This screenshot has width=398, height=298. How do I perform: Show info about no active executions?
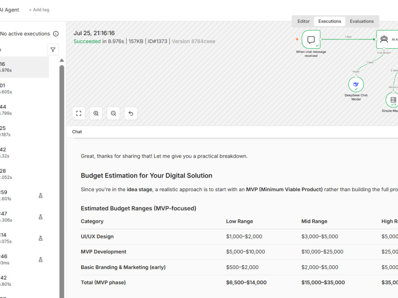[x=56, y=34]
